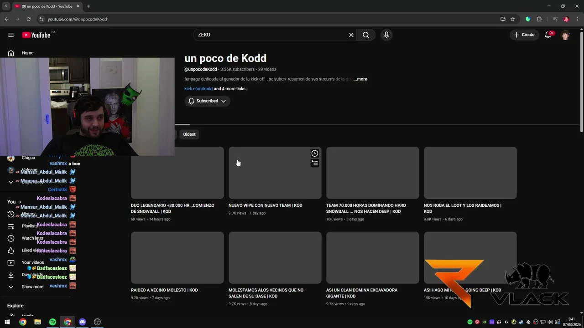Open the MOLESTAMOS ALOS VECINOS thumbnail

(x=275, y=257)
